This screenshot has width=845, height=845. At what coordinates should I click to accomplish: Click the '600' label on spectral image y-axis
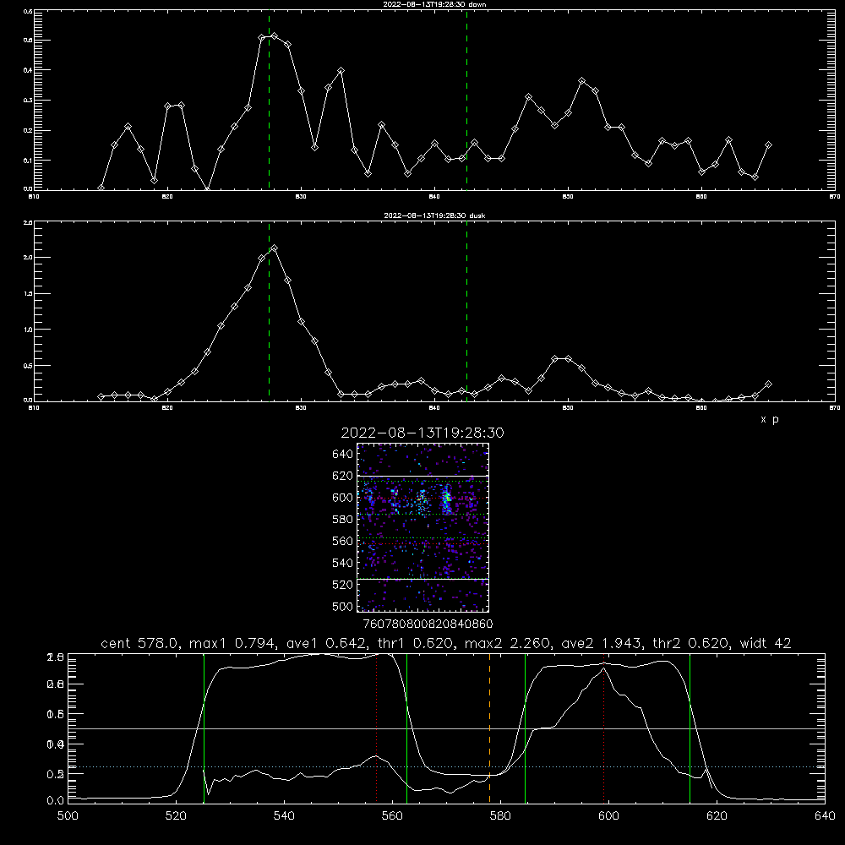pyautogui.click(x=343, y=498)
